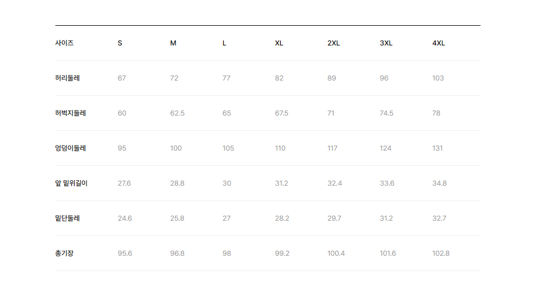Viewport: 537px width, 299px height.
Task: Select front rise value 32.4
Action: coord(335,183)
